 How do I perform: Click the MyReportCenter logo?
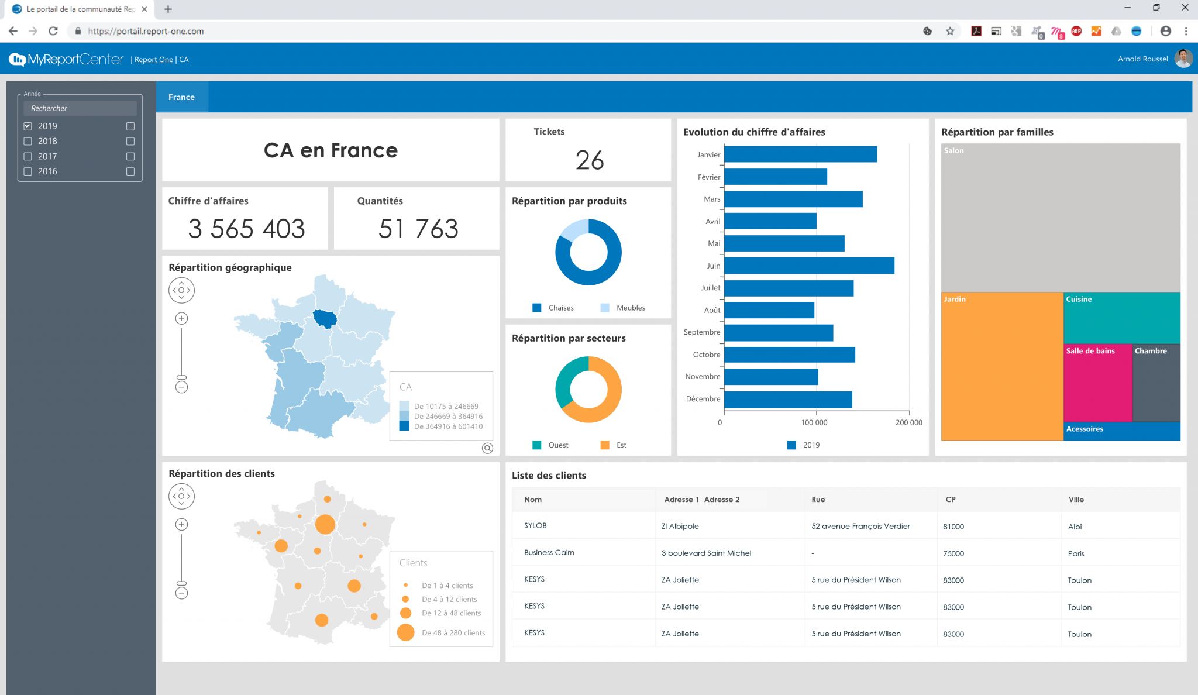point(66,59)
